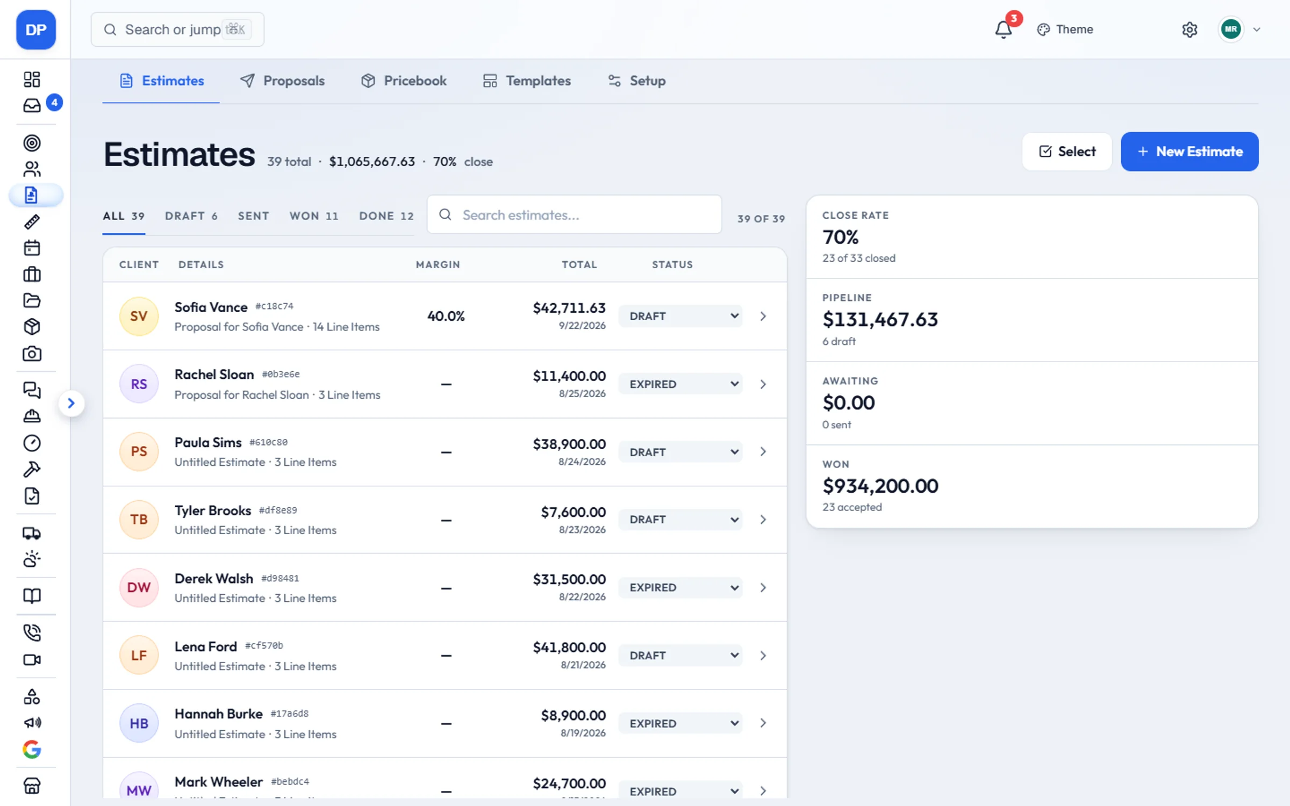
Task: Open the ruler measurements icon in sidebar
Action: 32,221
